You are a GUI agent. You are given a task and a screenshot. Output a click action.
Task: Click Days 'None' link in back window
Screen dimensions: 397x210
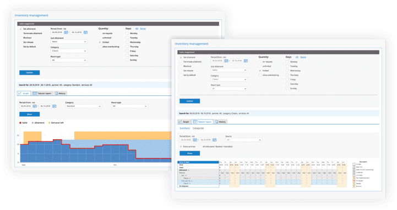pos(143,29)
